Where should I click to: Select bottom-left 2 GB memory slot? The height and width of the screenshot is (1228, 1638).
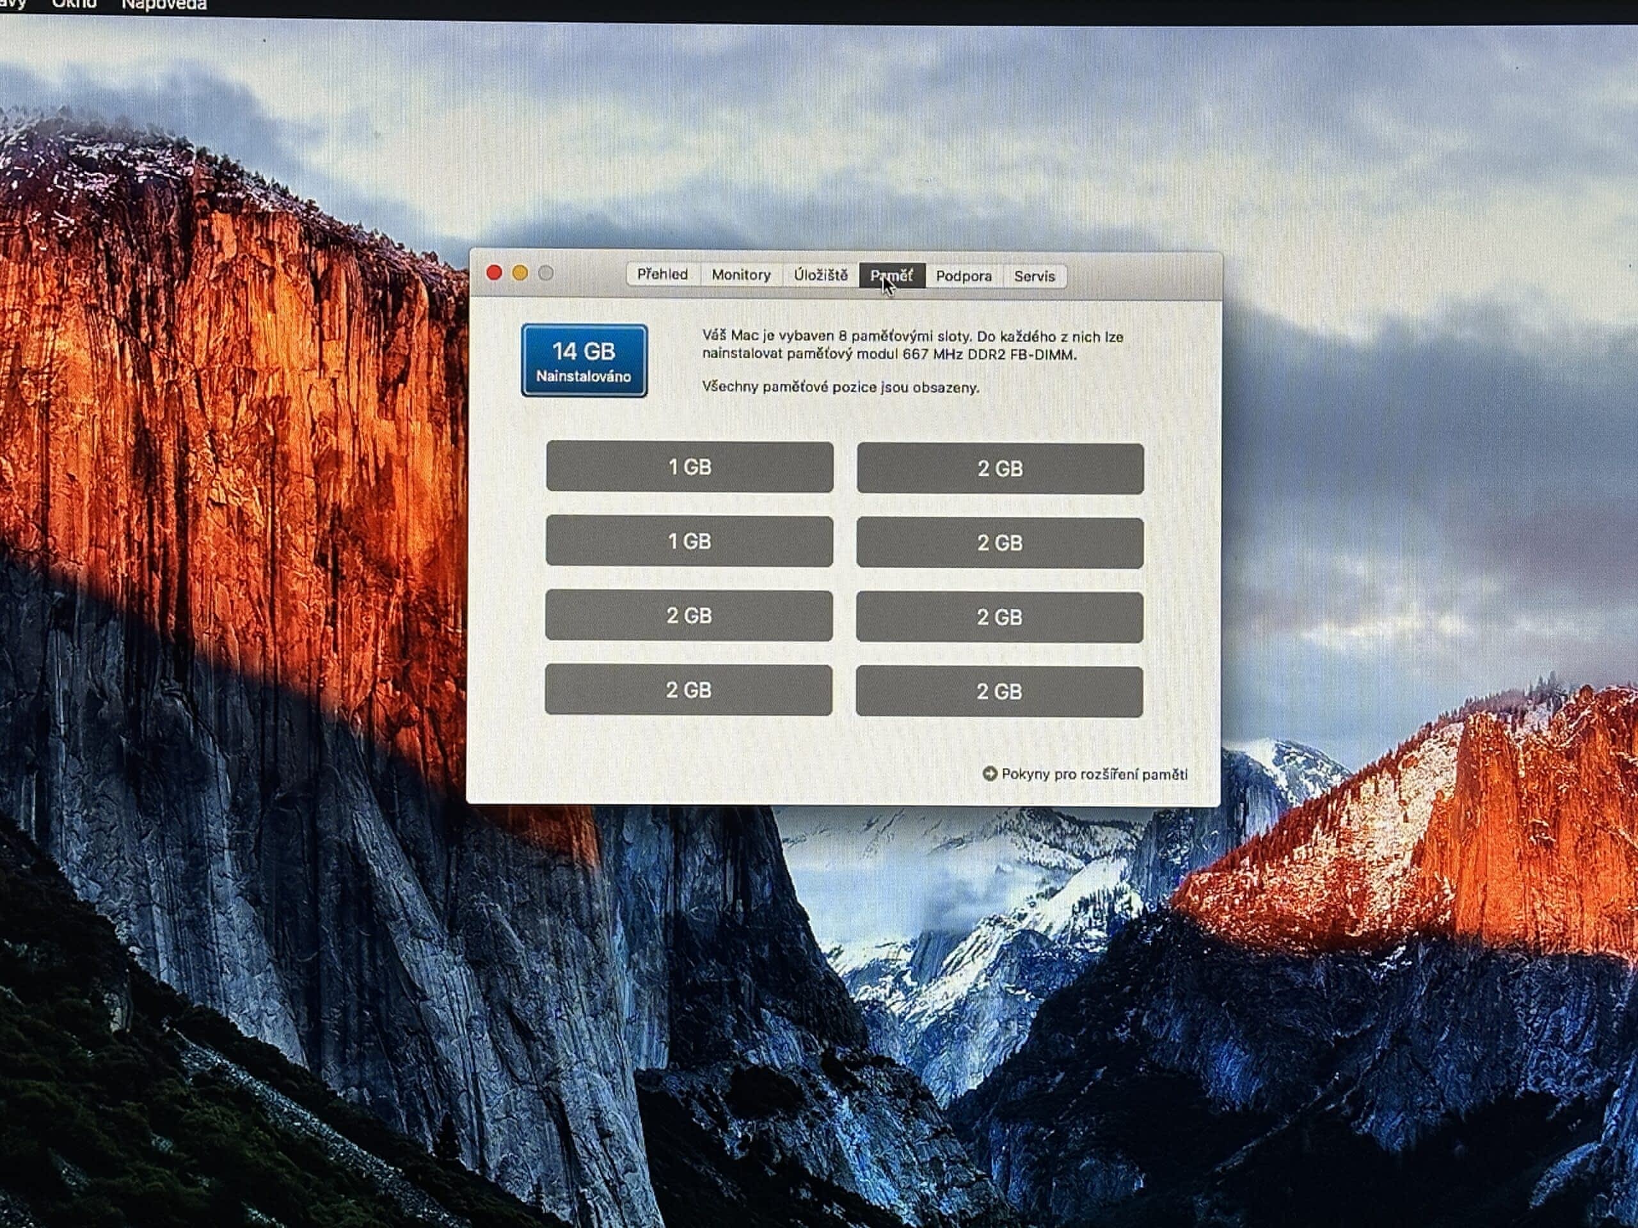(x=688, y=690)
